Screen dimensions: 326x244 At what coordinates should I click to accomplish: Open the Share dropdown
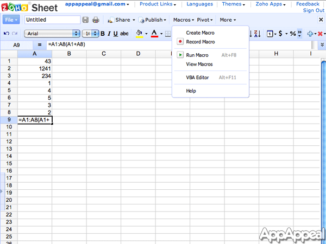[121, 20]
